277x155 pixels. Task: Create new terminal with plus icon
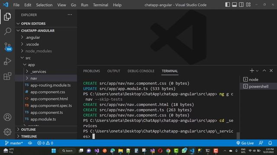[252, 71]
